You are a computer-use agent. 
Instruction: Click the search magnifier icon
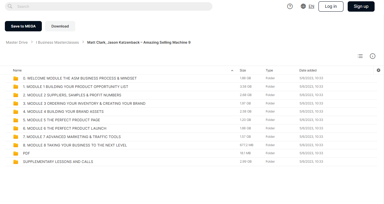[10, 6]
